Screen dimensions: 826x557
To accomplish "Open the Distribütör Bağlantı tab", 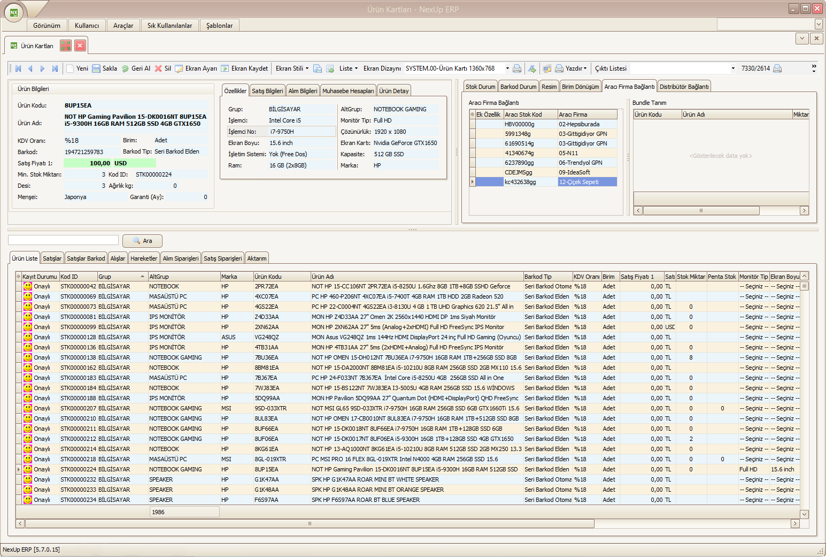I will tap(684, 87).
